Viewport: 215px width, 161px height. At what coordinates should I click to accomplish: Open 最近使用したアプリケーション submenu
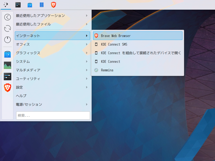pyautogui.click(x=52, y=16)
